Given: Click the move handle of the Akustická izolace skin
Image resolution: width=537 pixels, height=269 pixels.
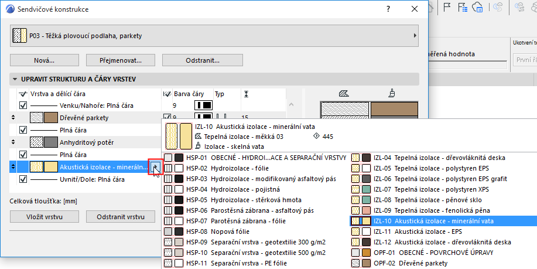Looking at the screenshot, I should point(13,167).
